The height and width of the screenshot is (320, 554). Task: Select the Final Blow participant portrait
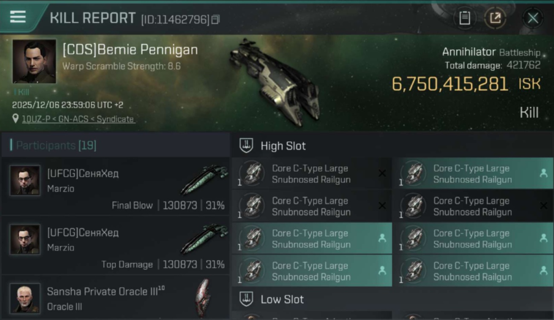[x=25, y=180]
